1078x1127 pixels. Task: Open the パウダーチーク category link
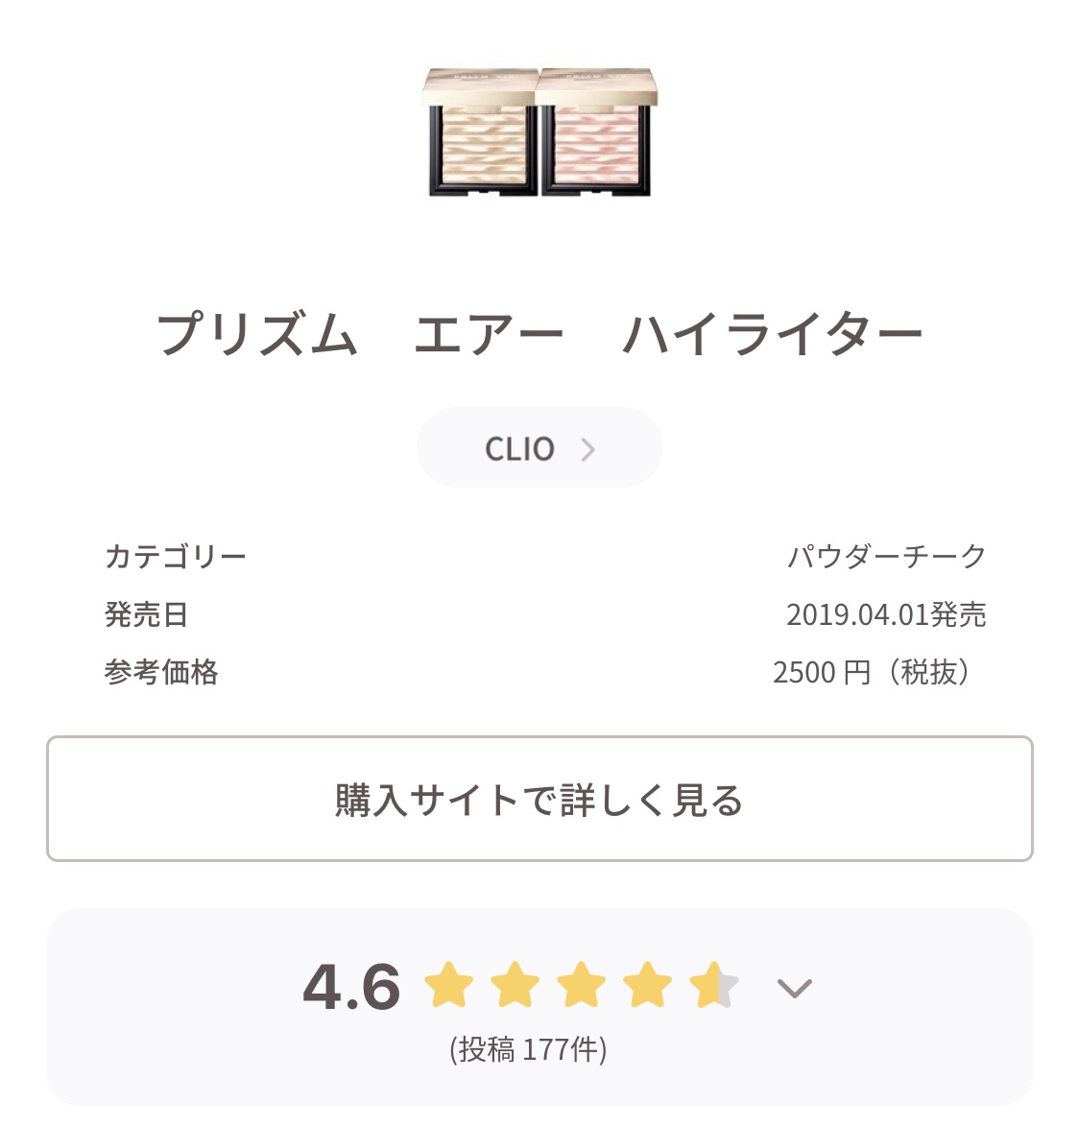coord(887,557)
